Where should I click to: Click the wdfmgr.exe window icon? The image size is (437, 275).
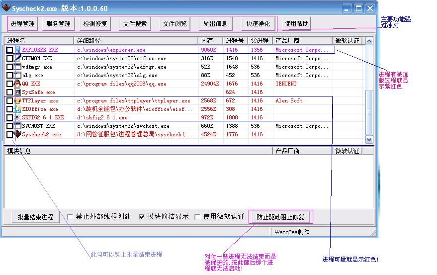[18, 67]
